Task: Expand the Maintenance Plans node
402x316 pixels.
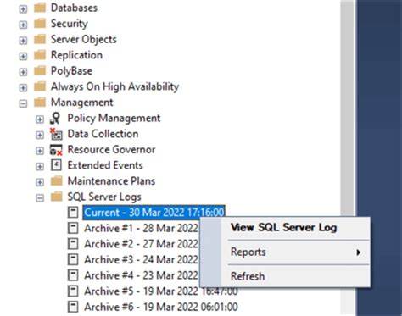Action: pos(40,182)
